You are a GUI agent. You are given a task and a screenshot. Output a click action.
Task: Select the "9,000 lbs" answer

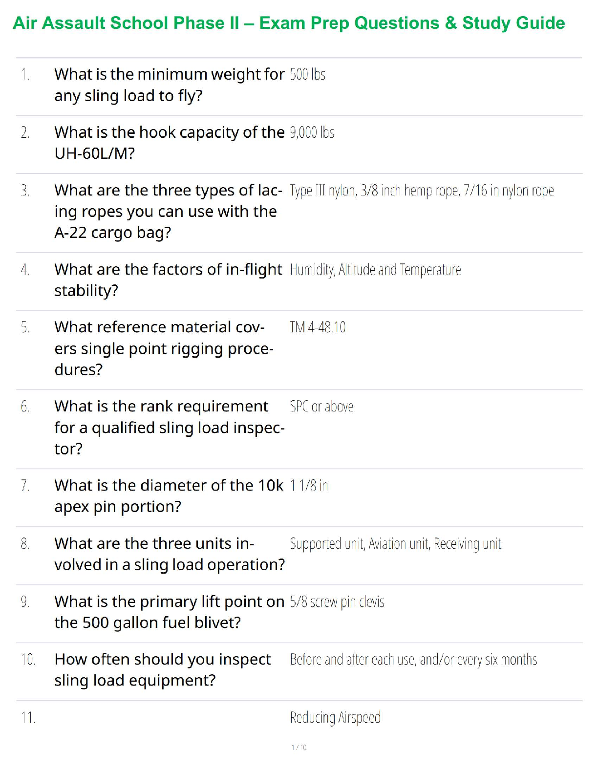point(312,132)
